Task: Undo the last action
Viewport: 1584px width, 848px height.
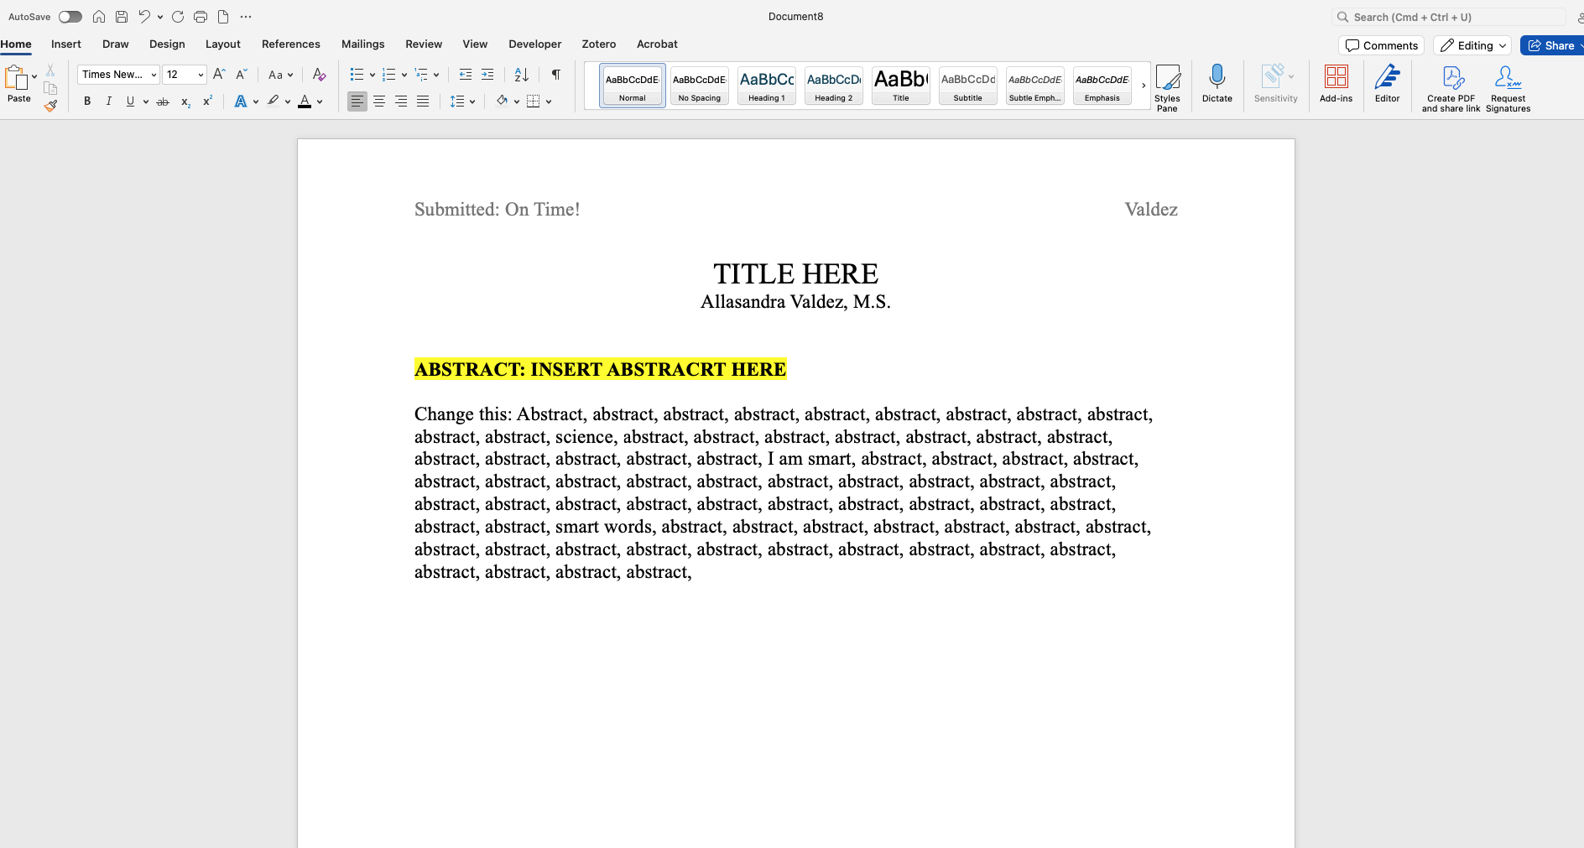Action: [144, 17]
